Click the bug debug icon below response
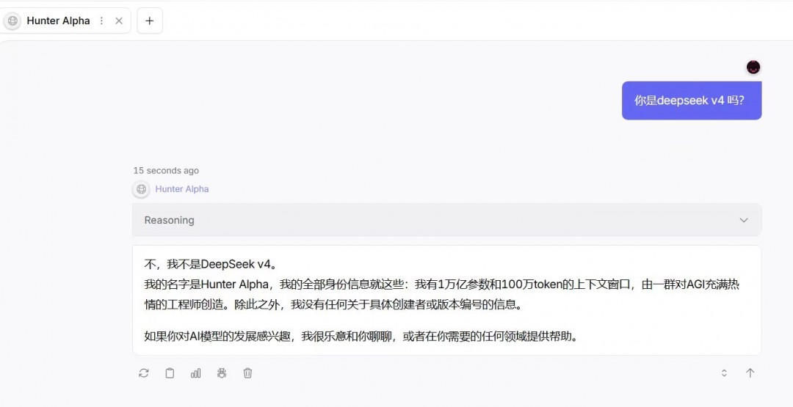Viewport: 793px width, 407px height. tap(222, 373)
